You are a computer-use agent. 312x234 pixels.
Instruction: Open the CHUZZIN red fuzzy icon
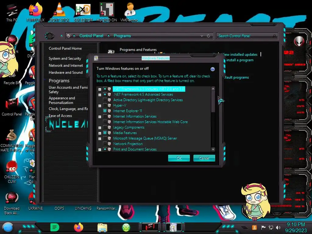point(12,172)
